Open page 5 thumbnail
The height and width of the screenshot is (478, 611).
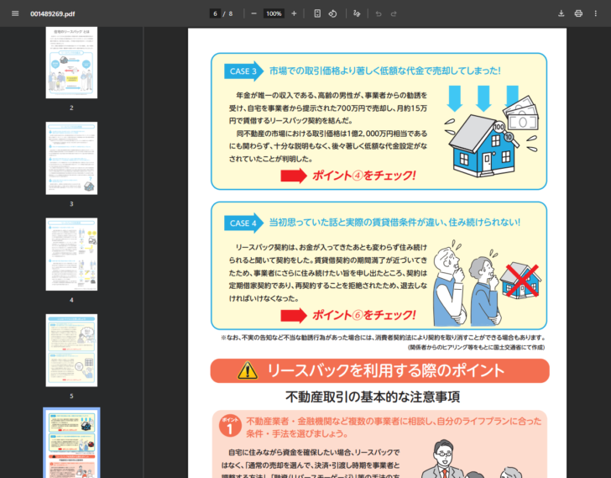pos(71,350)
